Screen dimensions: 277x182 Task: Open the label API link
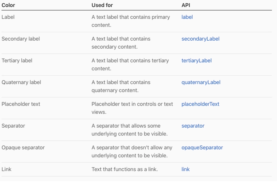[187, 17]
